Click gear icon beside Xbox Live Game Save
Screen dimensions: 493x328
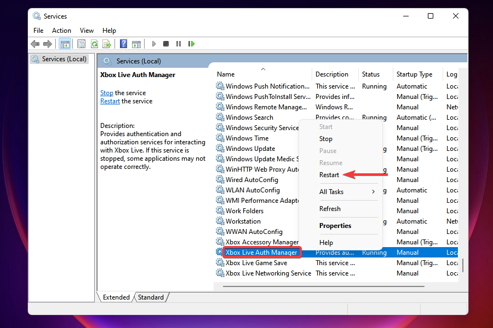tap(220, 262)
